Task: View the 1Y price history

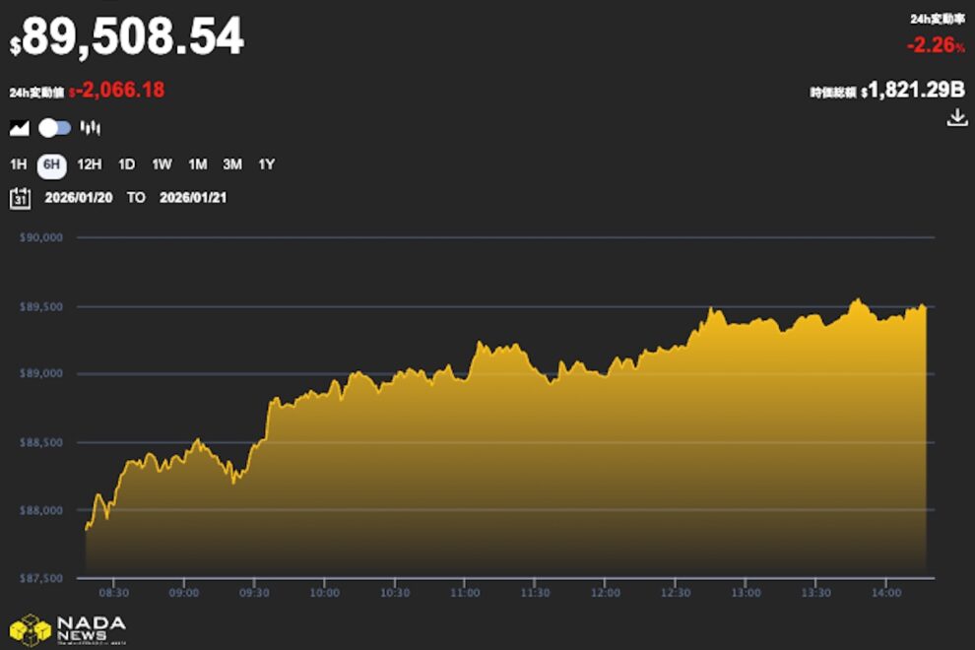Action: pos(266,165)
